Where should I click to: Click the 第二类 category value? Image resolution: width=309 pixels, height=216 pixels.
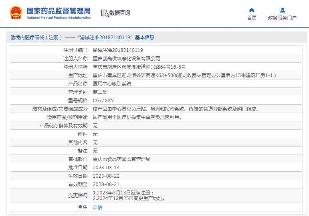click(x=100, y=92)
